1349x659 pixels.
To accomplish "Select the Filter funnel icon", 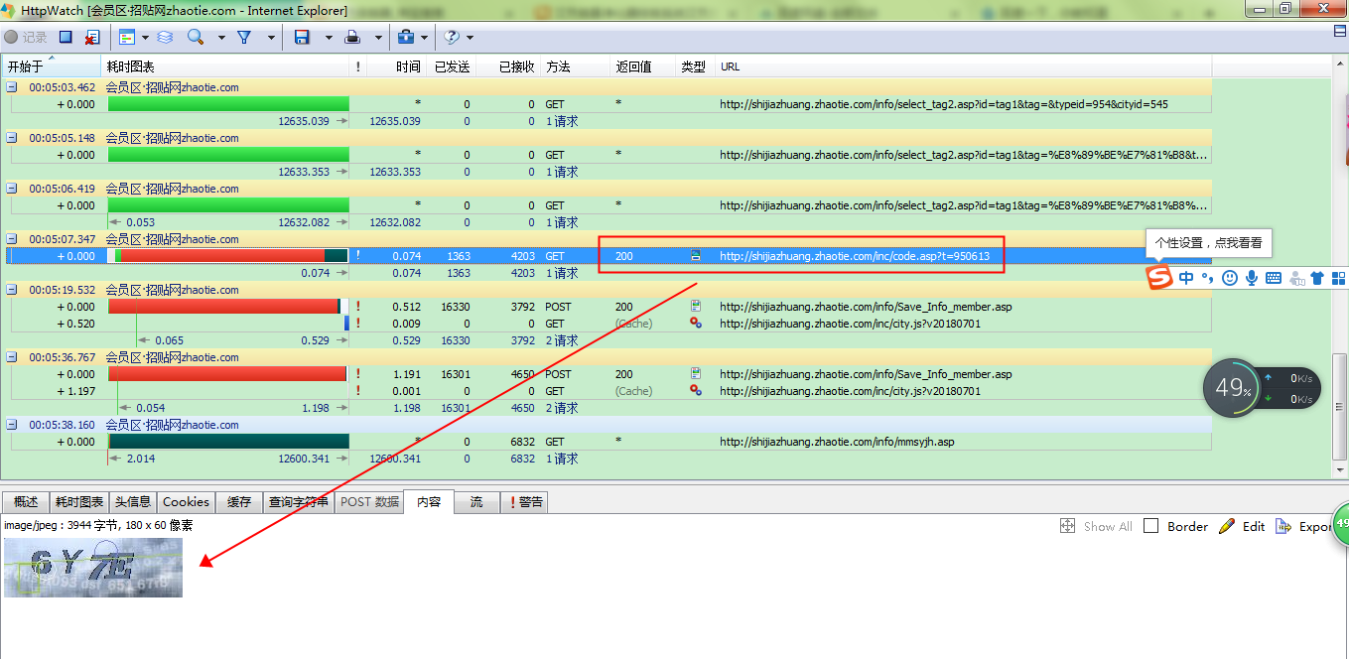I will (x=246, y=38).
